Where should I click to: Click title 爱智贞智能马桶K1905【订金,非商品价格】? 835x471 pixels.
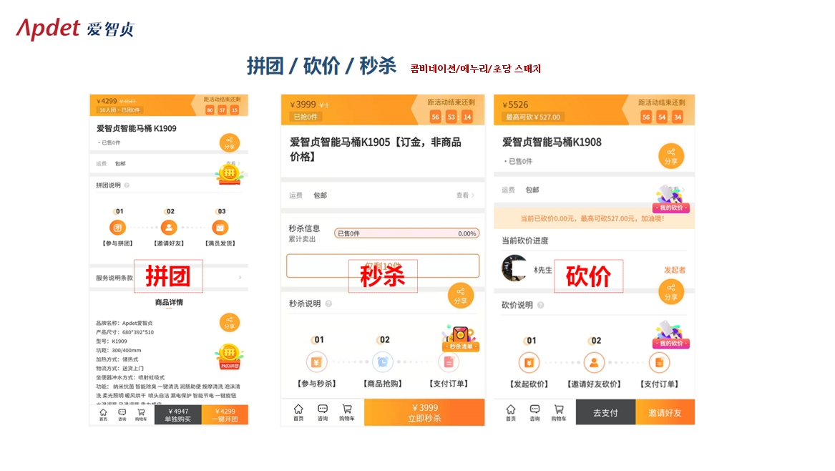tap(376, 149)
